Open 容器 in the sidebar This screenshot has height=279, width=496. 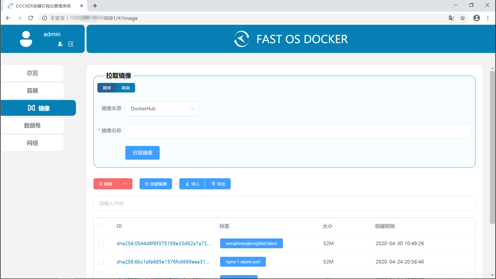32,91
